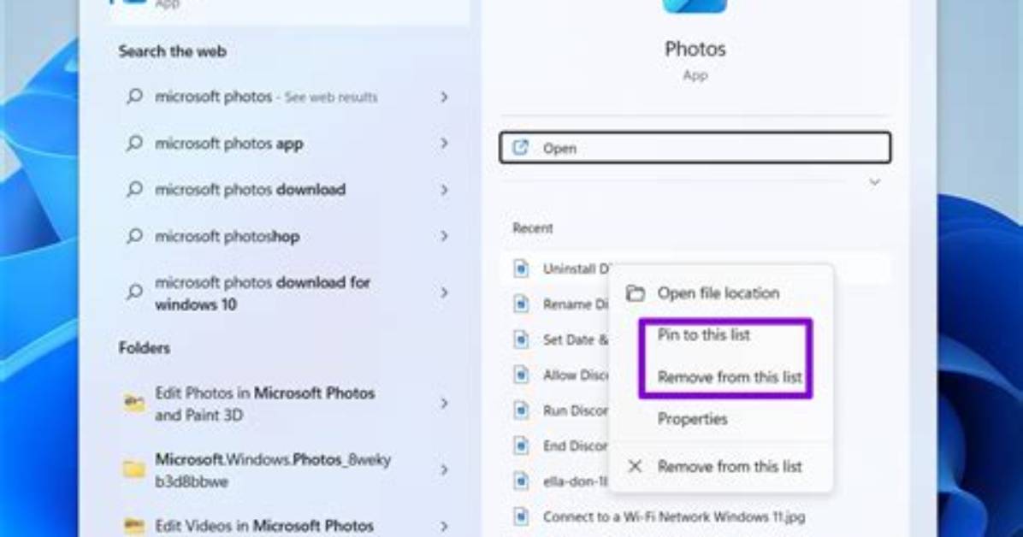Expand chevron for Microsoft.Windows.Photos_8wekyb3d8bbwe folder
The width and height of the screenshot is (1023, 537).
[444, 469]
